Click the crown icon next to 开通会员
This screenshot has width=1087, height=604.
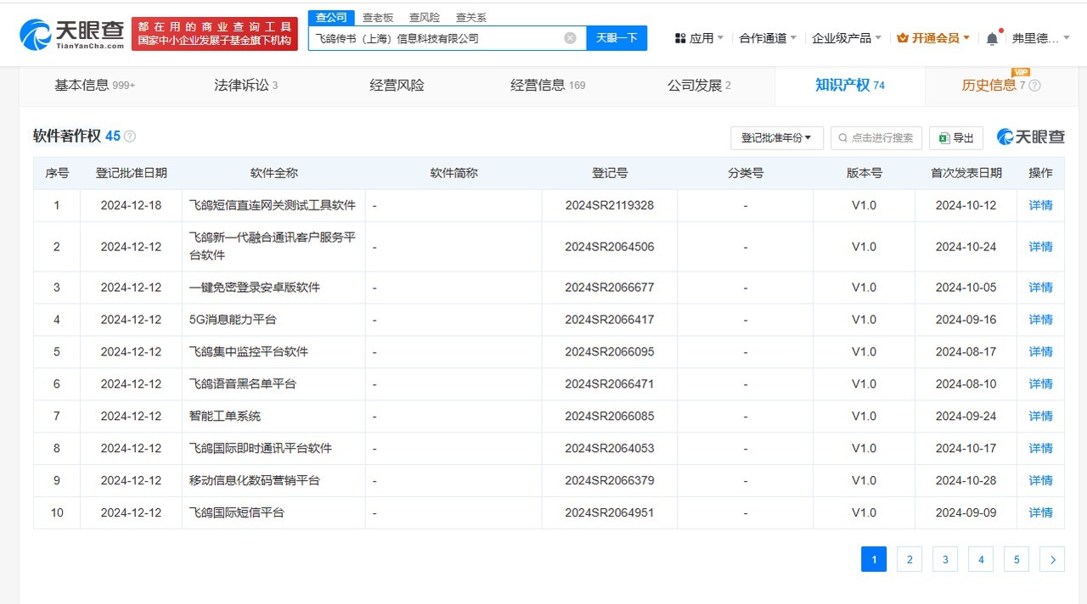(x=903, y=38)
